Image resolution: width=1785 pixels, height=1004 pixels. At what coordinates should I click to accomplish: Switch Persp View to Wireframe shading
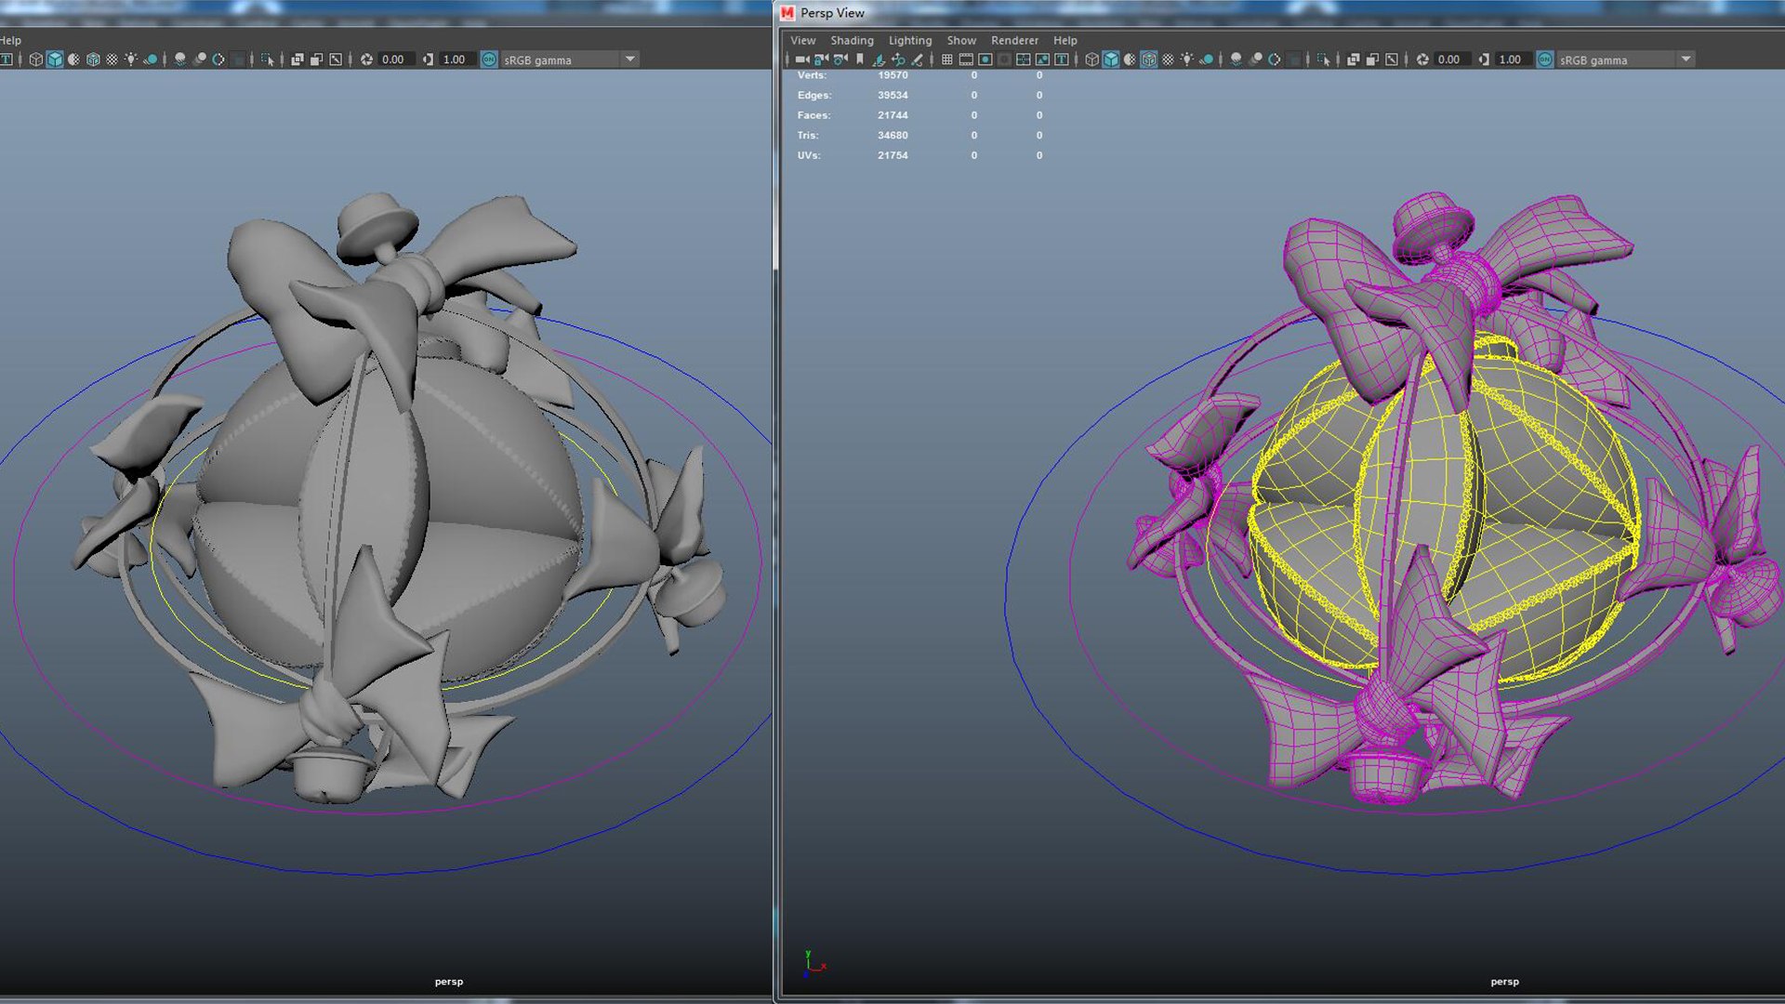(1091, 59)
